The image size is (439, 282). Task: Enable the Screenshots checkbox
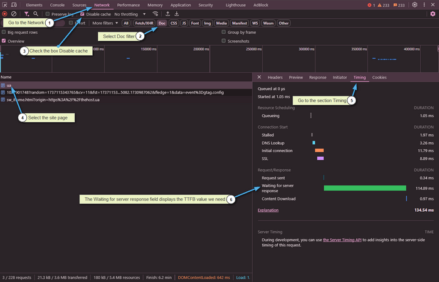(x=223, y=41)
